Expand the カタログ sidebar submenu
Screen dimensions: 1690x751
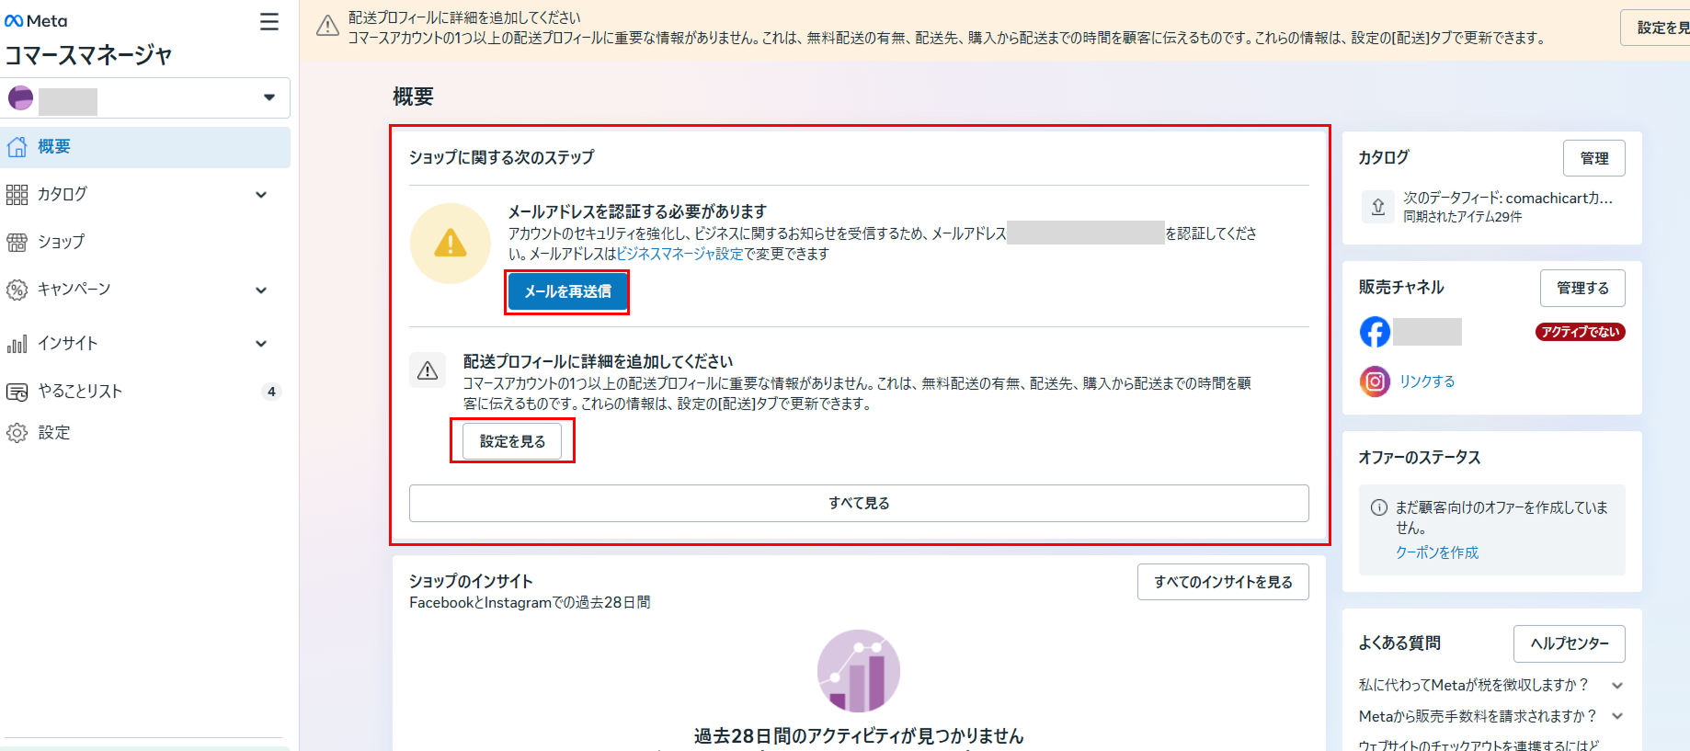click(x=261, y=195)
